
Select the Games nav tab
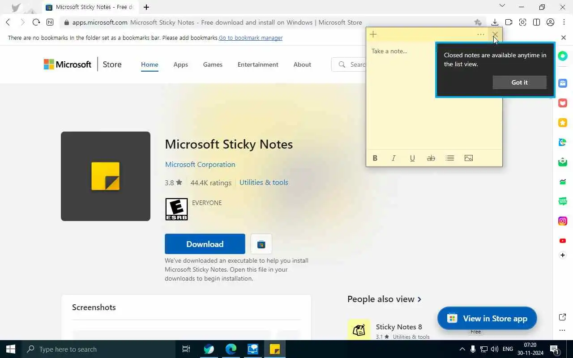pyautogui.click(x=213, y=64)
